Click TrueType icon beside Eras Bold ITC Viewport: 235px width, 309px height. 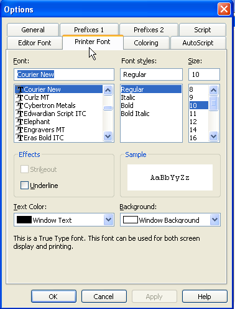(x=19, y=138)
